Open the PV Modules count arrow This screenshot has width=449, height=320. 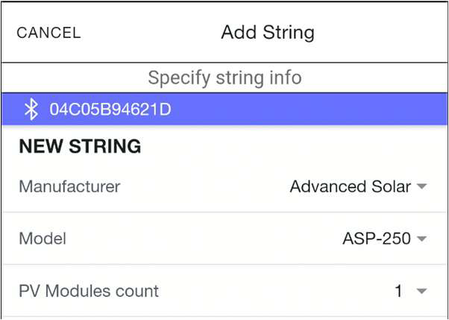coord(421,291)
